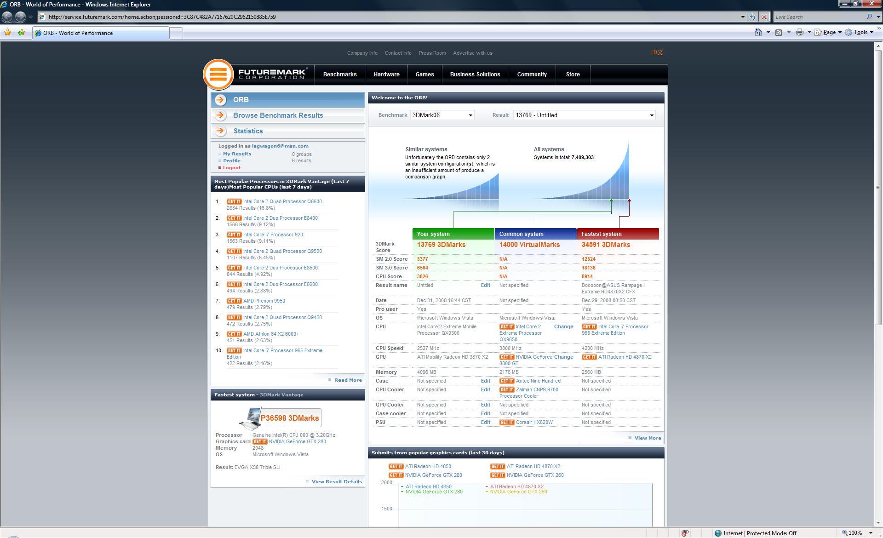The width and height of the screenshot is (883, 538).
Task: Click GET IT badge for Core i7 920
Action: (234, 235)
